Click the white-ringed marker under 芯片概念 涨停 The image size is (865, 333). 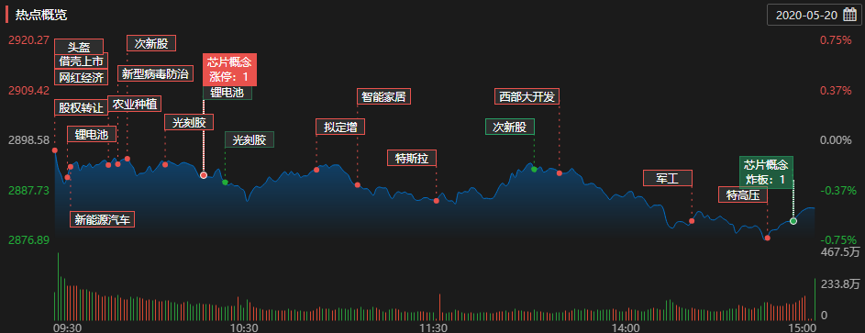tap(204, 175)
